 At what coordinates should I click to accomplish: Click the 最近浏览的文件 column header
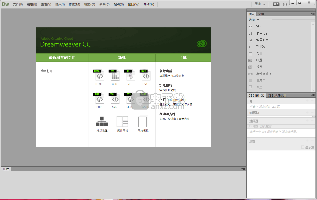62,58
